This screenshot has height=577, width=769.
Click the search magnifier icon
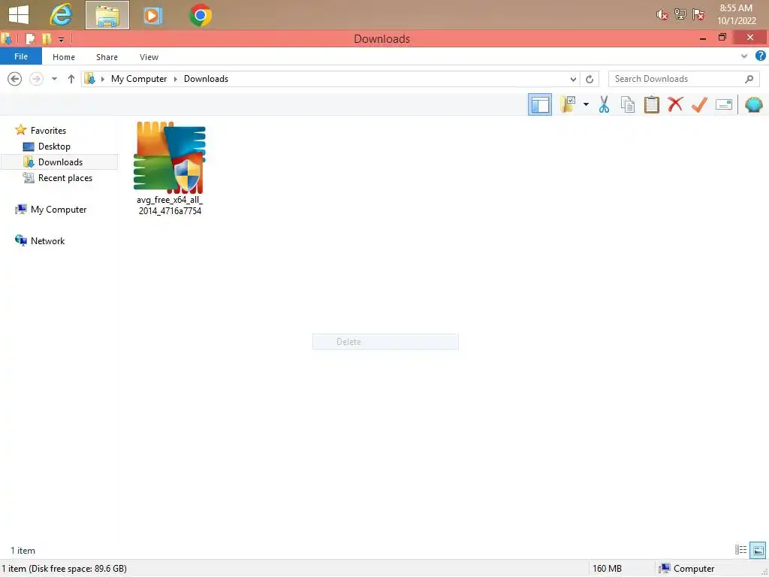[x=749, y=78]
